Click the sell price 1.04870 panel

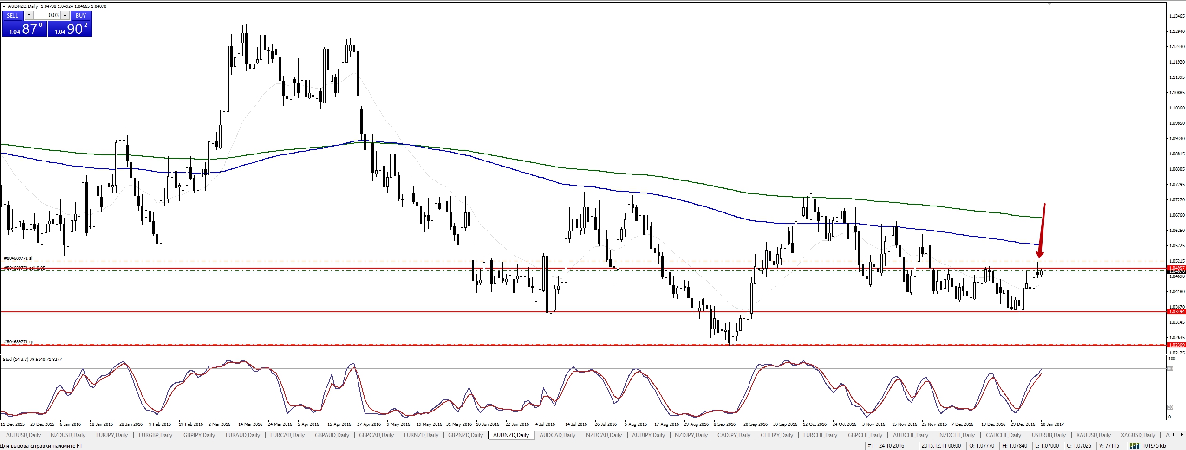coord(25,29)
